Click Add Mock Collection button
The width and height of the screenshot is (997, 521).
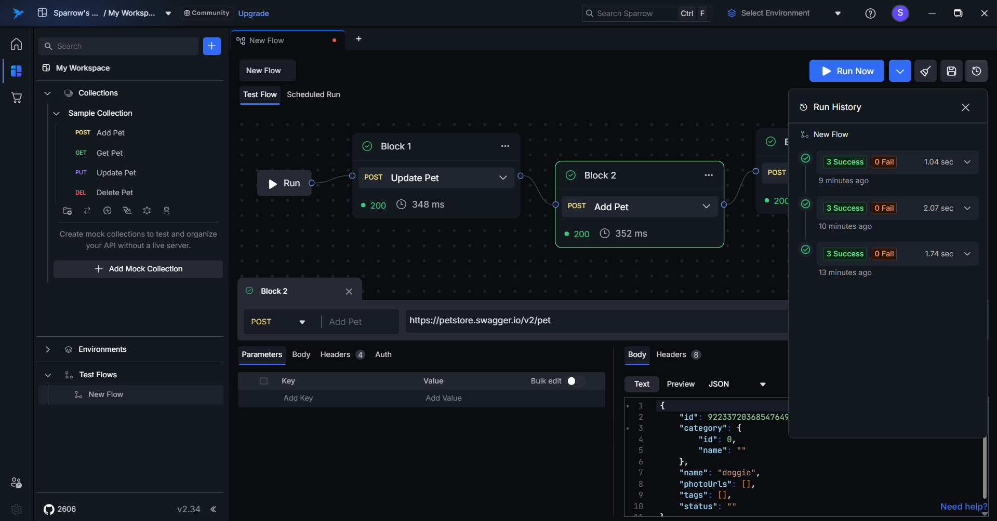(138, 269)
